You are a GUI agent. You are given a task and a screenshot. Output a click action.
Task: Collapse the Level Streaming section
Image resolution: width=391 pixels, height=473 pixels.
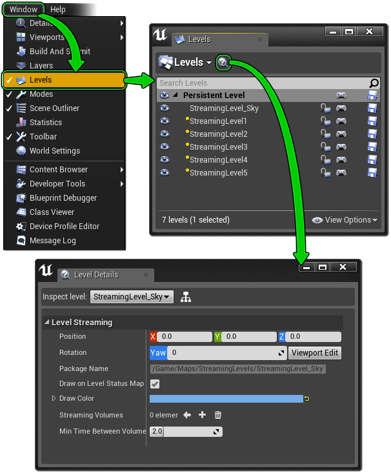click(46, 322)
